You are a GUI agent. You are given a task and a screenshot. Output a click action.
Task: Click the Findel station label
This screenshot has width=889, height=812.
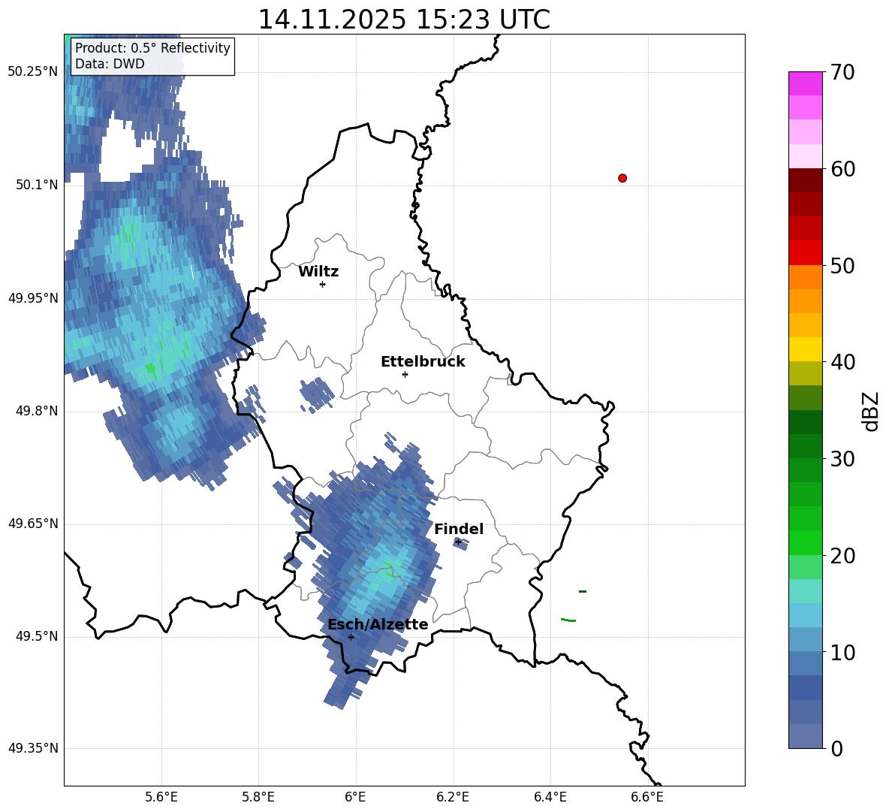point(459,529)
